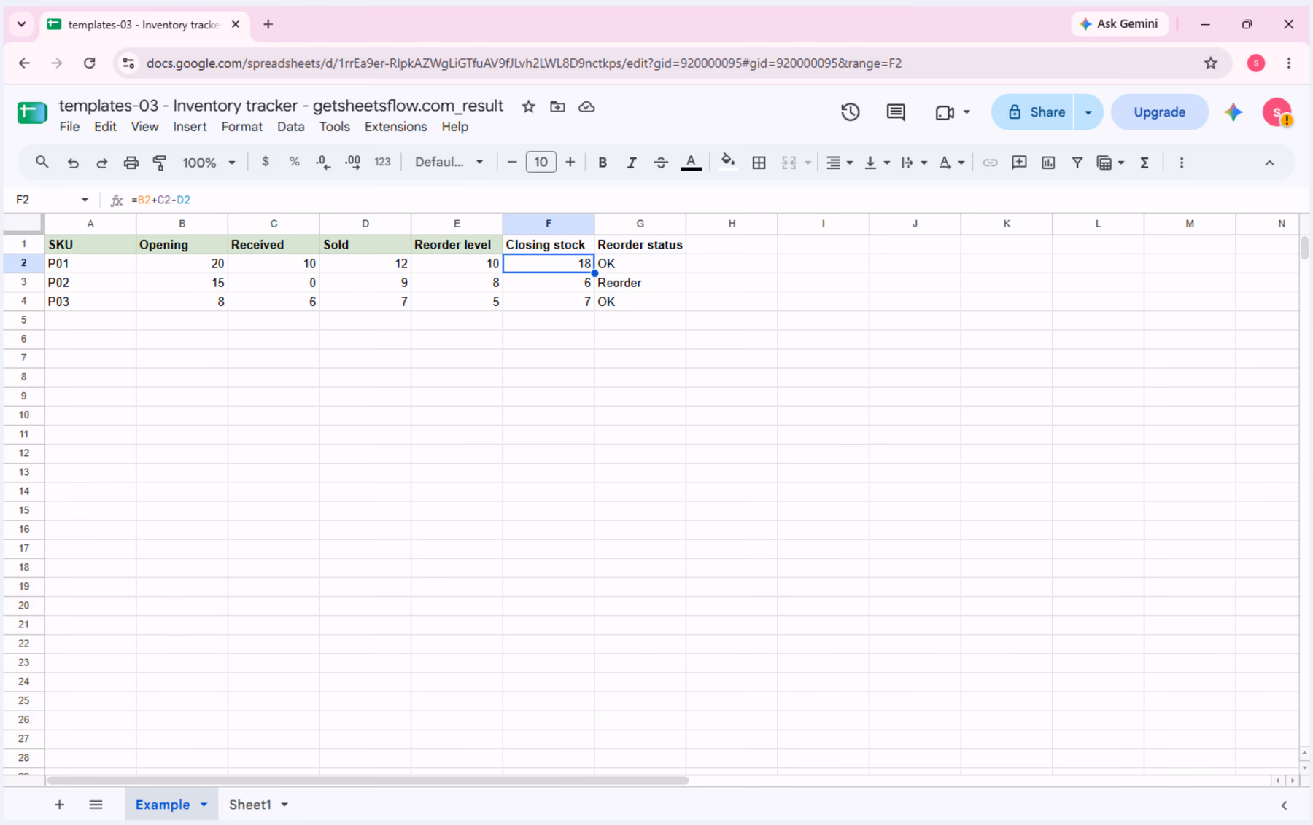Screen dimensions: 1313x825
Task: Click the Share button
Action: pyautogui.click(x=1032, y=112)
